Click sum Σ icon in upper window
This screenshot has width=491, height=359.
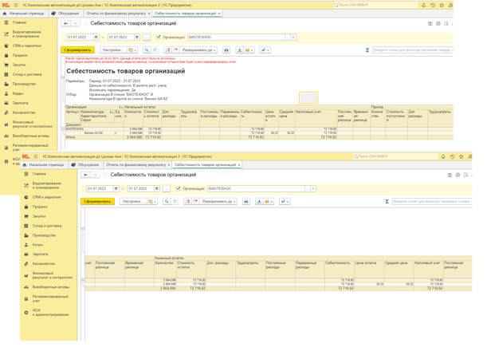(x=367, y=49)
